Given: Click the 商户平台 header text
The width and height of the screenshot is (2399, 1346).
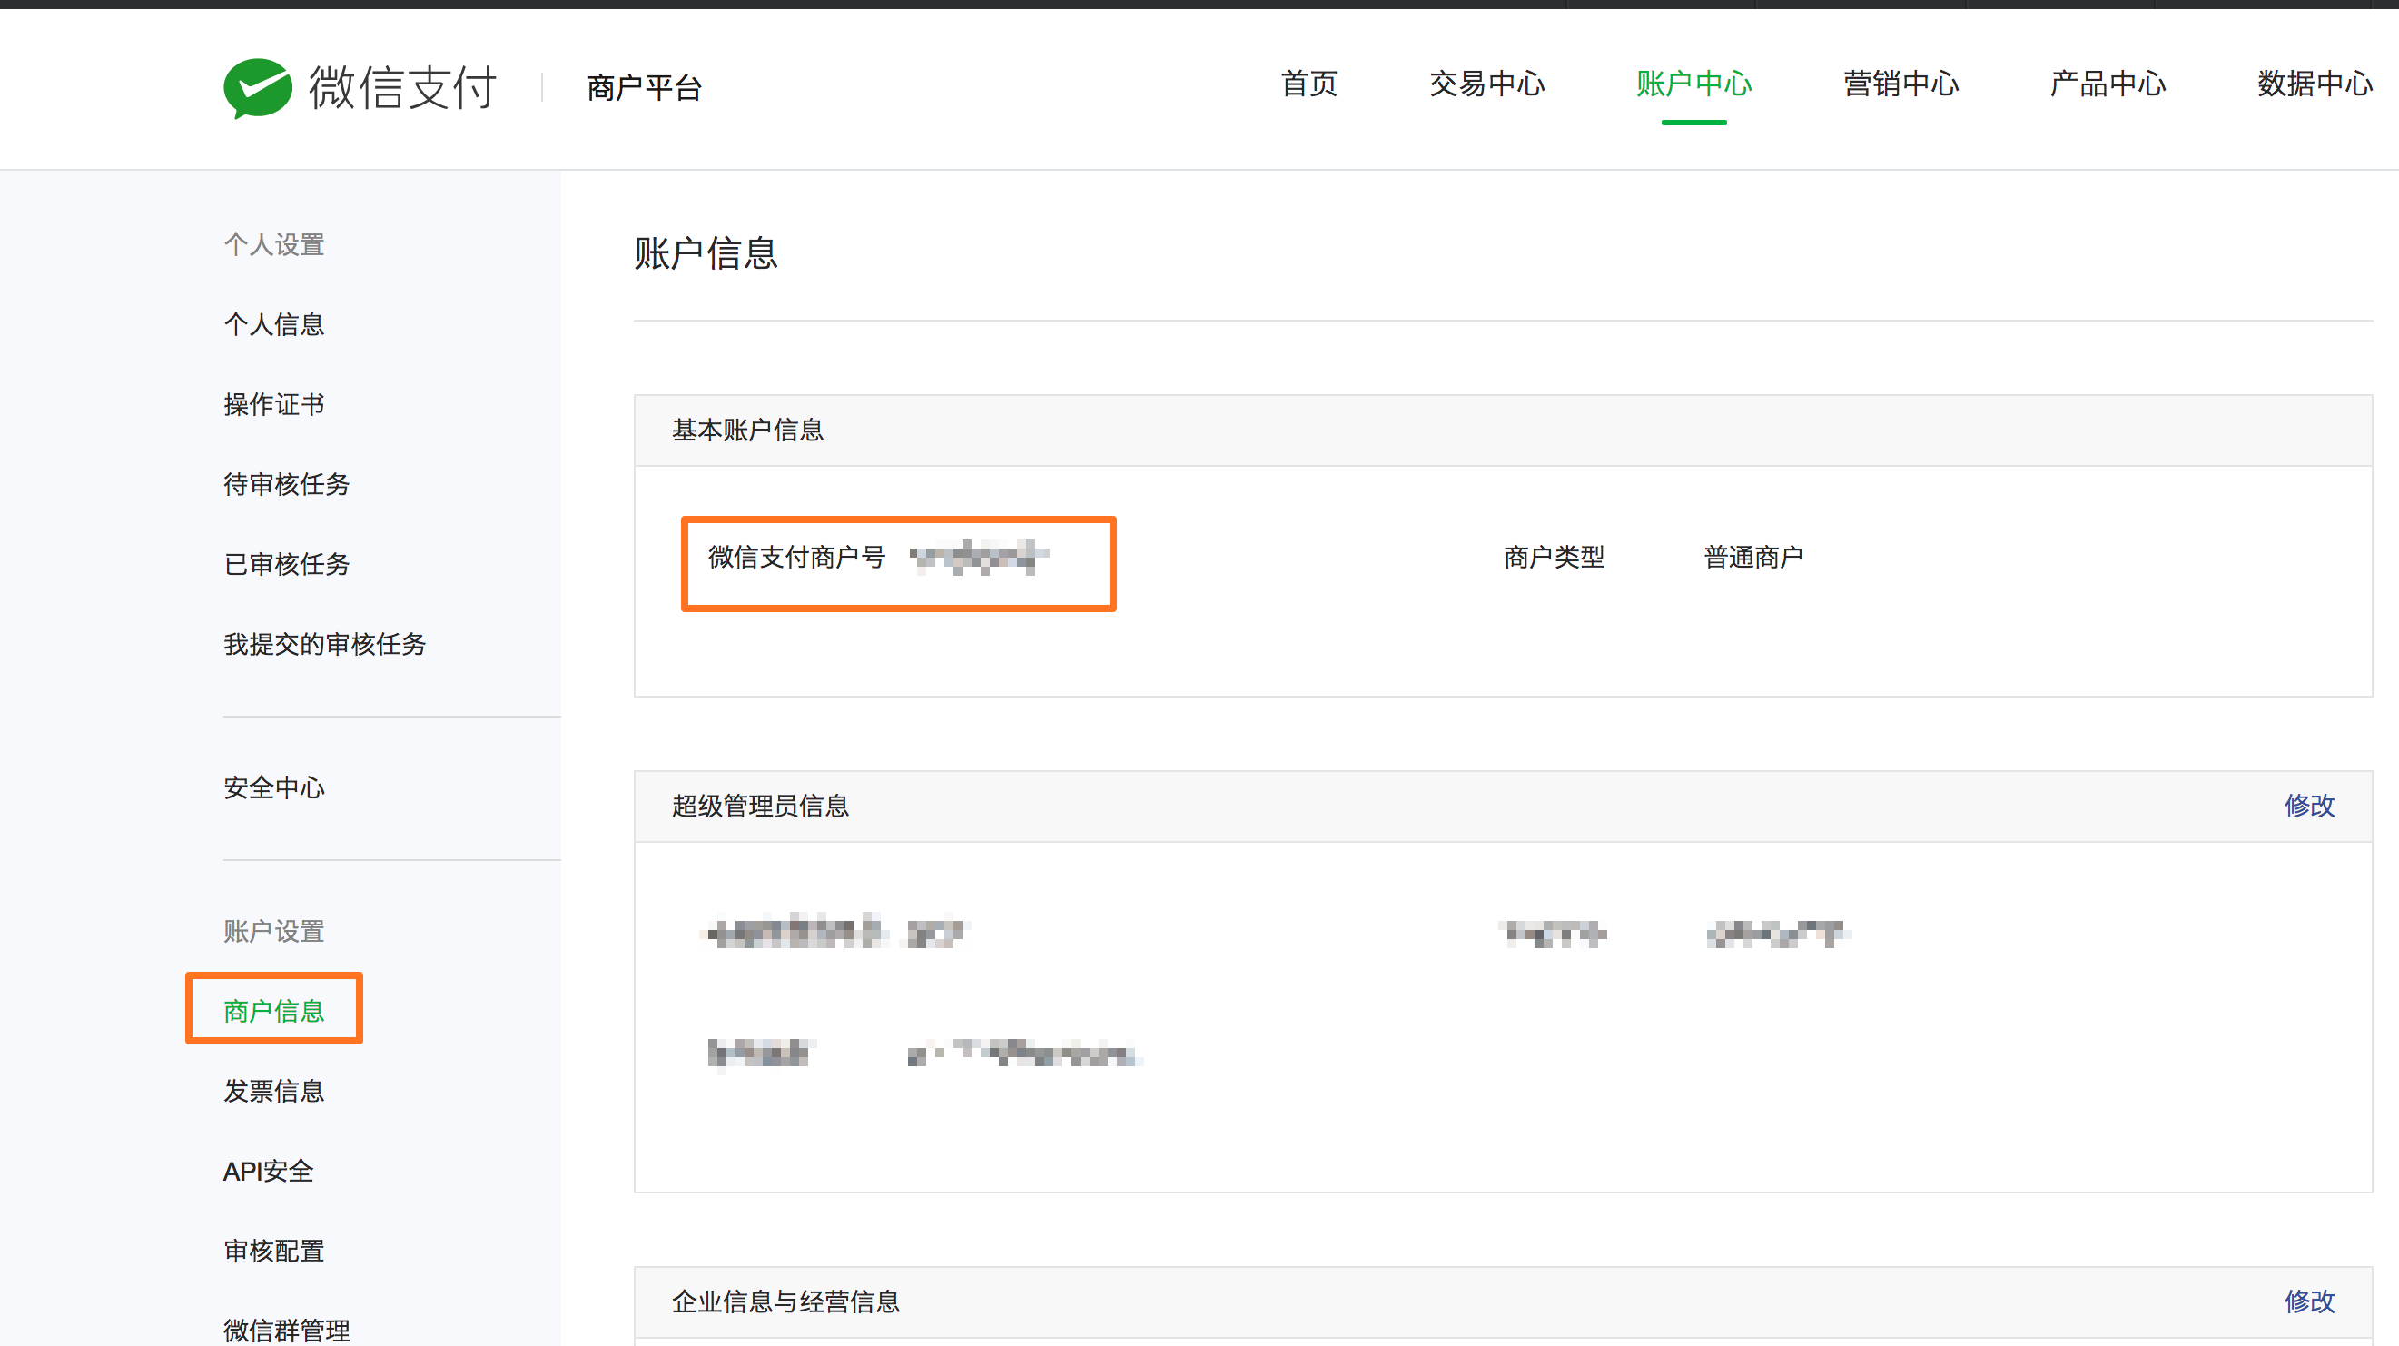Looking at the screenshot, I should (645, 87).
